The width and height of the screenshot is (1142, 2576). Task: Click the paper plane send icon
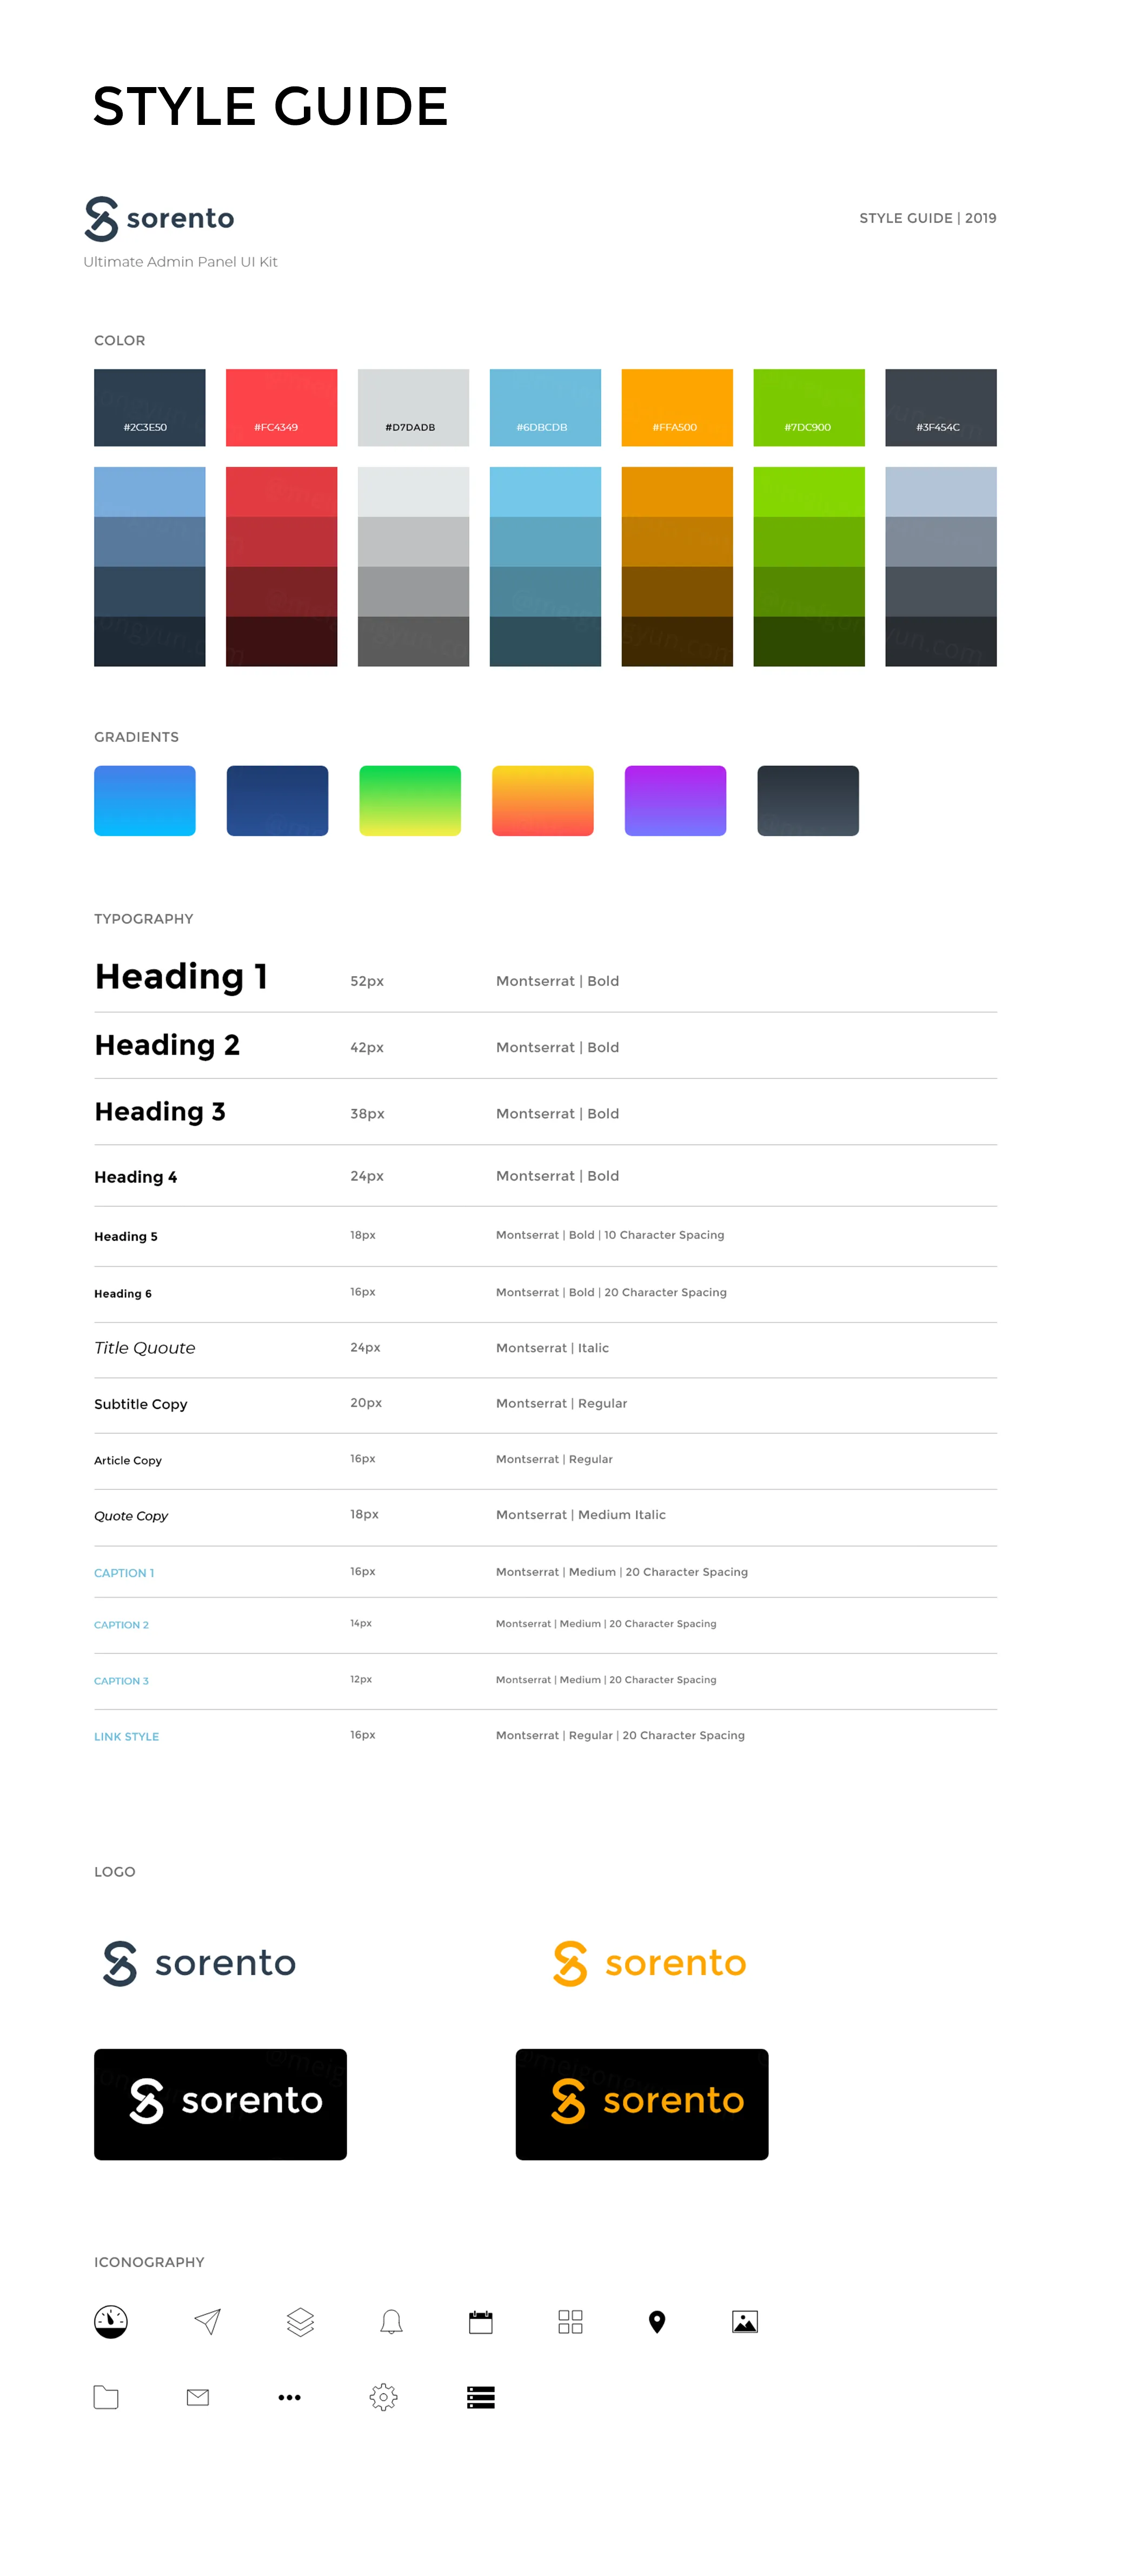(207, 2320)
